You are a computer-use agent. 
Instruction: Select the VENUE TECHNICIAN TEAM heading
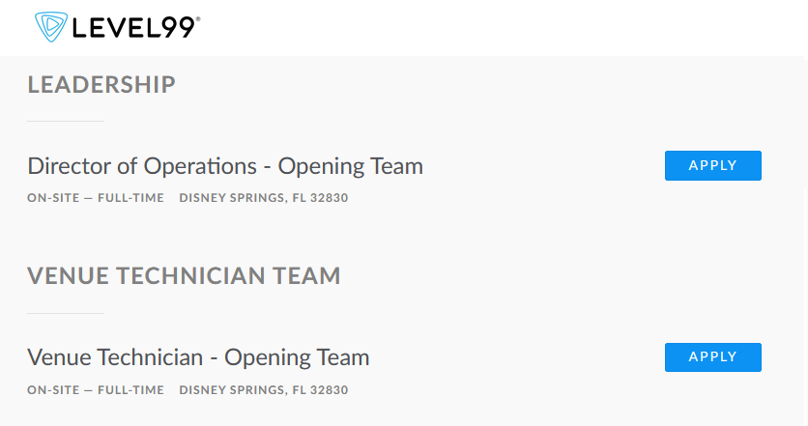pyautogui.click(x=184, y=276)
